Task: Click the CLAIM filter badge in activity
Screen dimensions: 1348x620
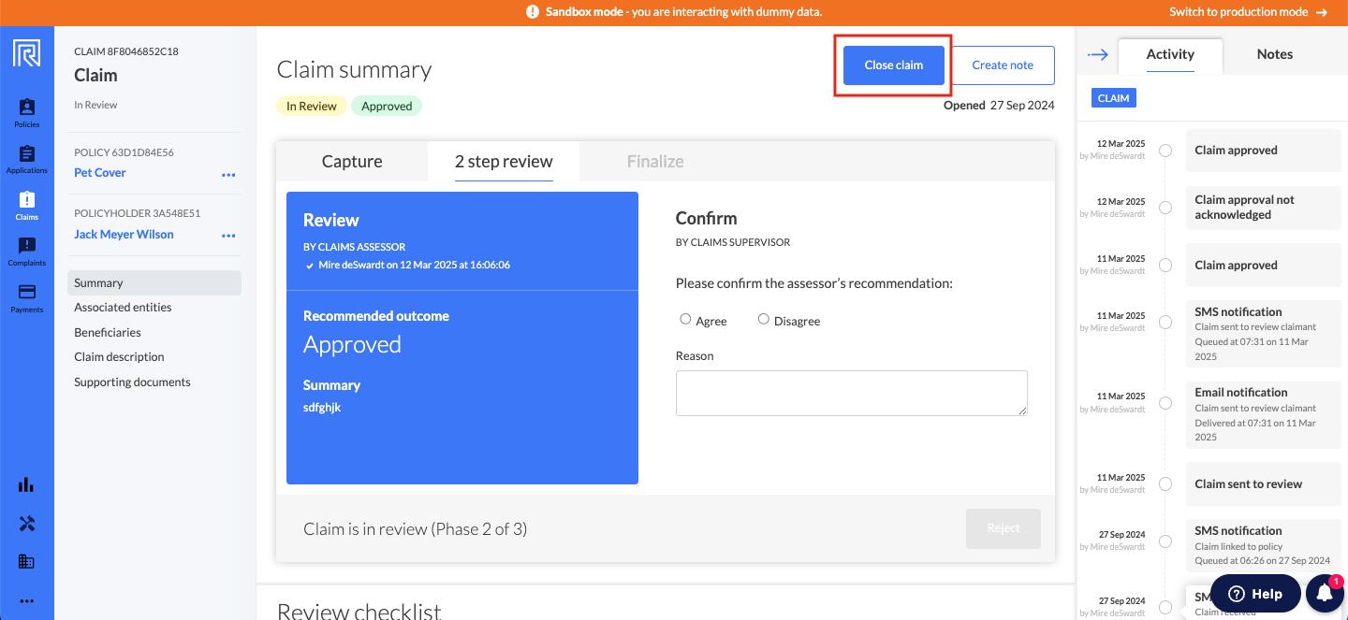Action: pyautogui.click(x=1114, y=98)
